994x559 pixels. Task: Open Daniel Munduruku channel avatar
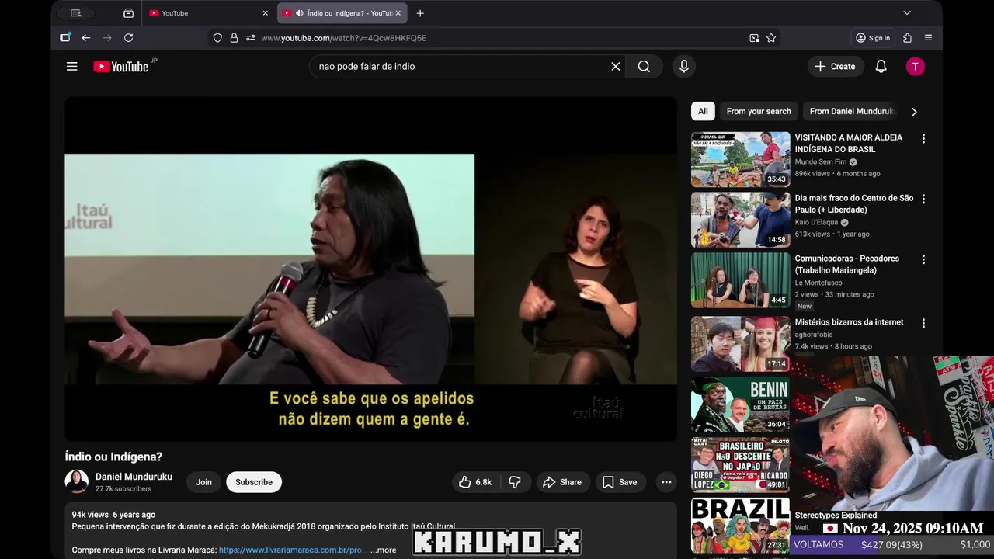[x=76, y=482]
